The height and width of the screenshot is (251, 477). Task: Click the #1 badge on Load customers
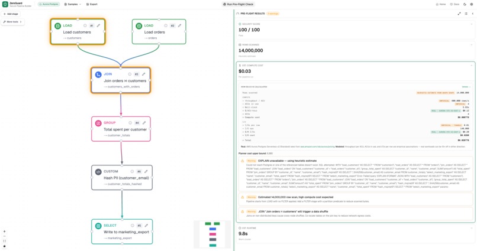tap(92, 26)
